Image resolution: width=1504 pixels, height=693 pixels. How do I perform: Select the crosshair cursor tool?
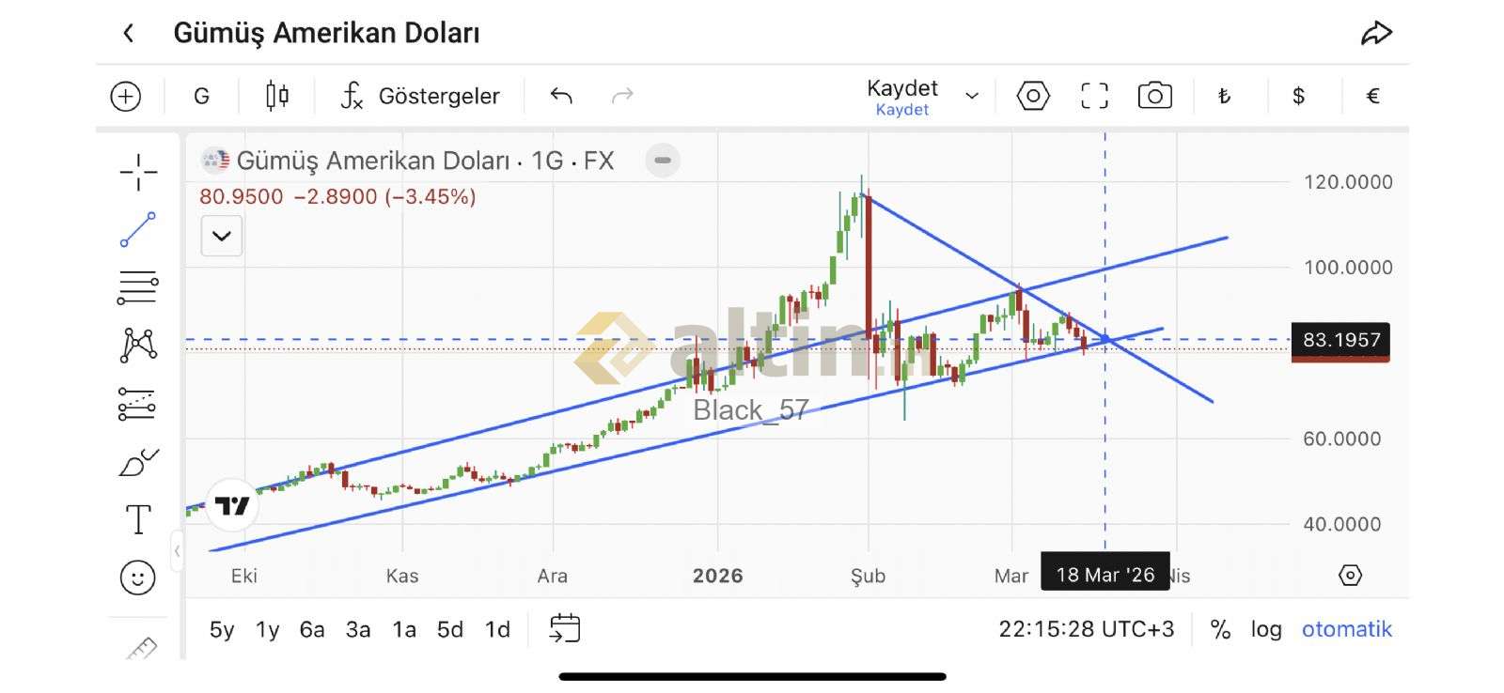click(138, 172)
